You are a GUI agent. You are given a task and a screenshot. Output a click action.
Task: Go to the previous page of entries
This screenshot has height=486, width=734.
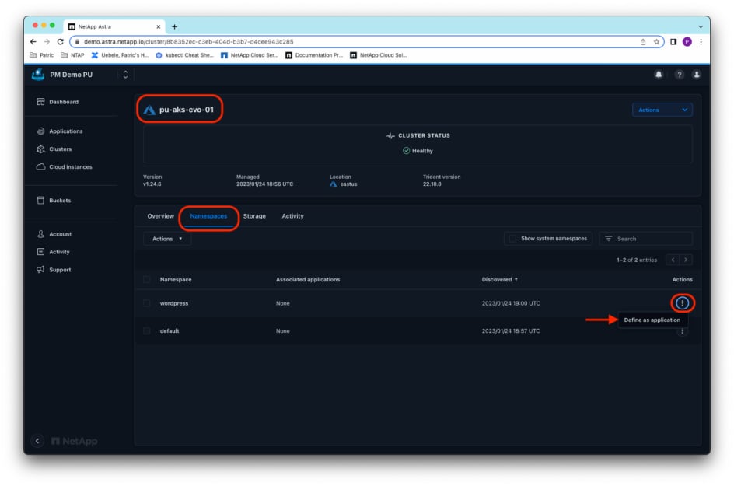[673, 260]
